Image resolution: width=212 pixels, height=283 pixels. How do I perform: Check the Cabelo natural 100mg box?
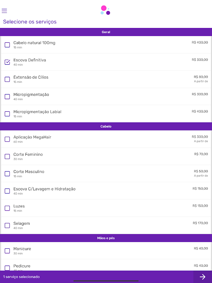[7, 45]
